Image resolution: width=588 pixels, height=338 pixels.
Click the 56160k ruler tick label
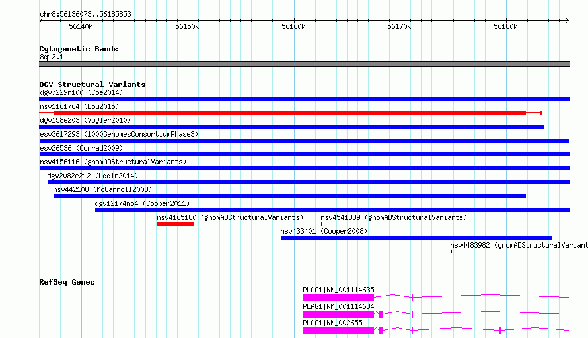tap(293, 27)
